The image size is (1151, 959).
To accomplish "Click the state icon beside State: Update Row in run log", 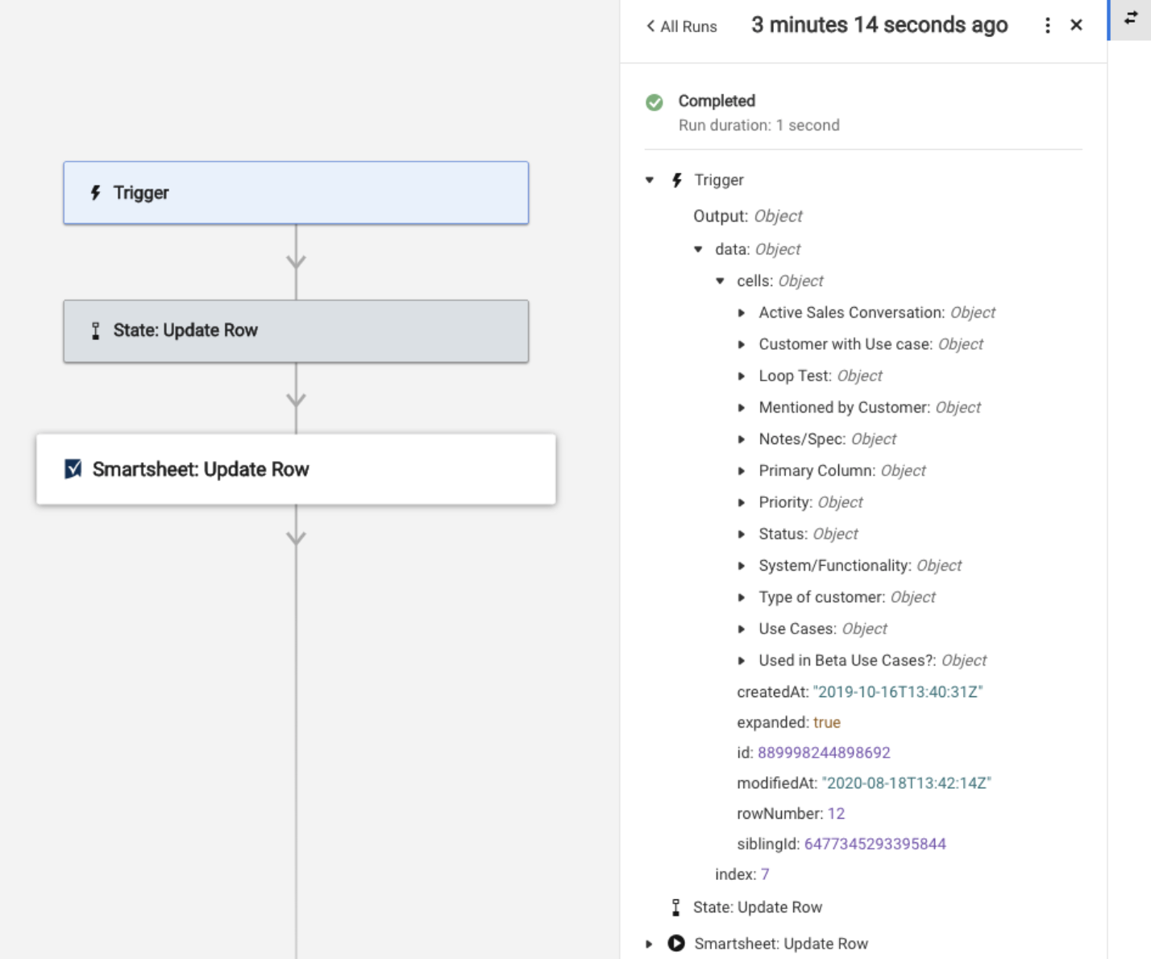I will coord(675,907).
